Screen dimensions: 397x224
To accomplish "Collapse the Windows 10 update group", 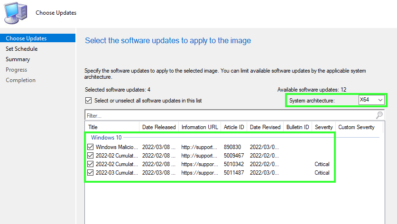I will 106,137.
